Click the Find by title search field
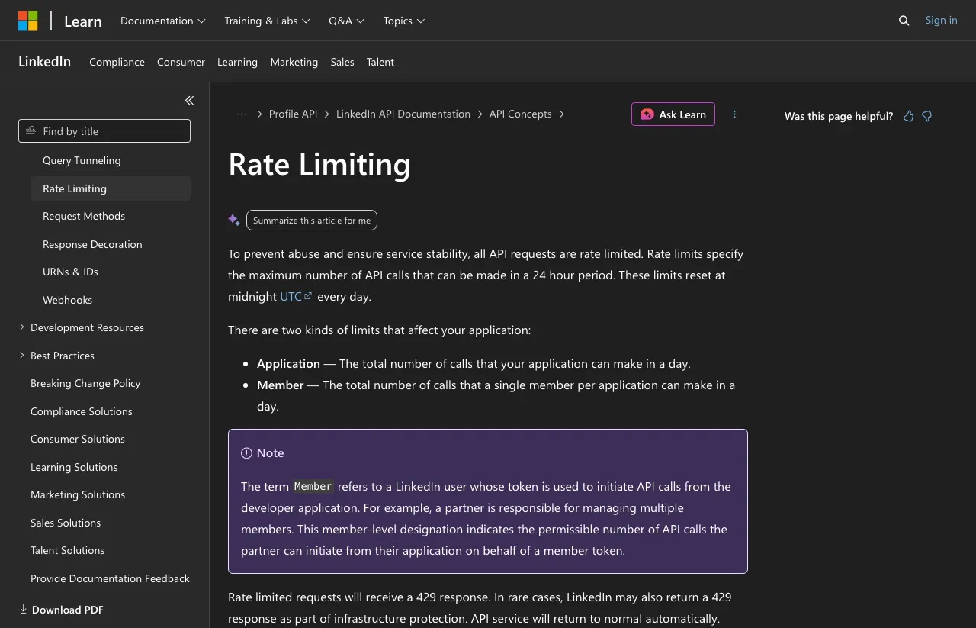 (104, 130)
